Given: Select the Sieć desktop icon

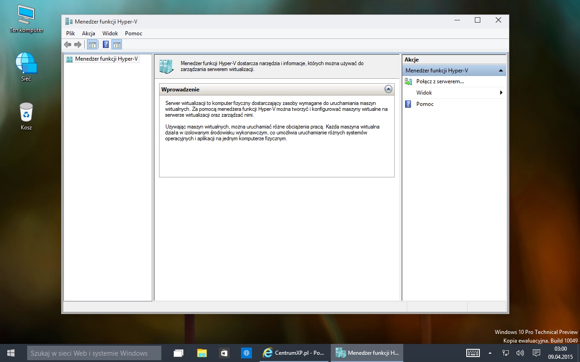Looking at the screenshot, I should pyautogui.click(x=26, y=67).
